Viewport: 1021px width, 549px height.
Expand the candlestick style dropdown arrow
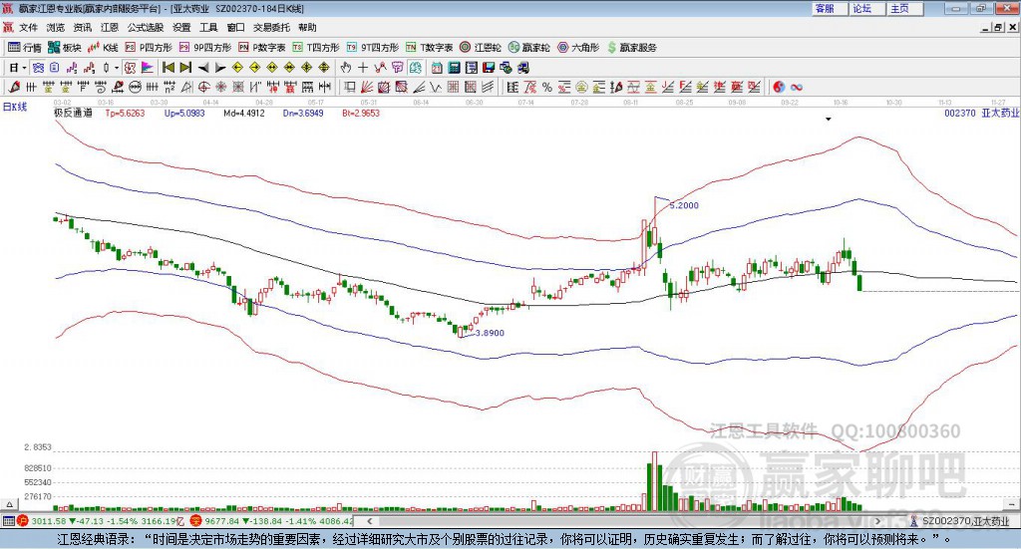coord(117,68)
